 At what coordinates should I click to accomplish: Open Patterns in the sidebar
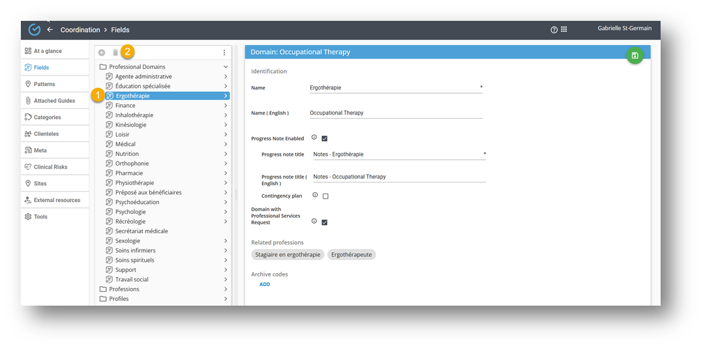pos(44,84)
